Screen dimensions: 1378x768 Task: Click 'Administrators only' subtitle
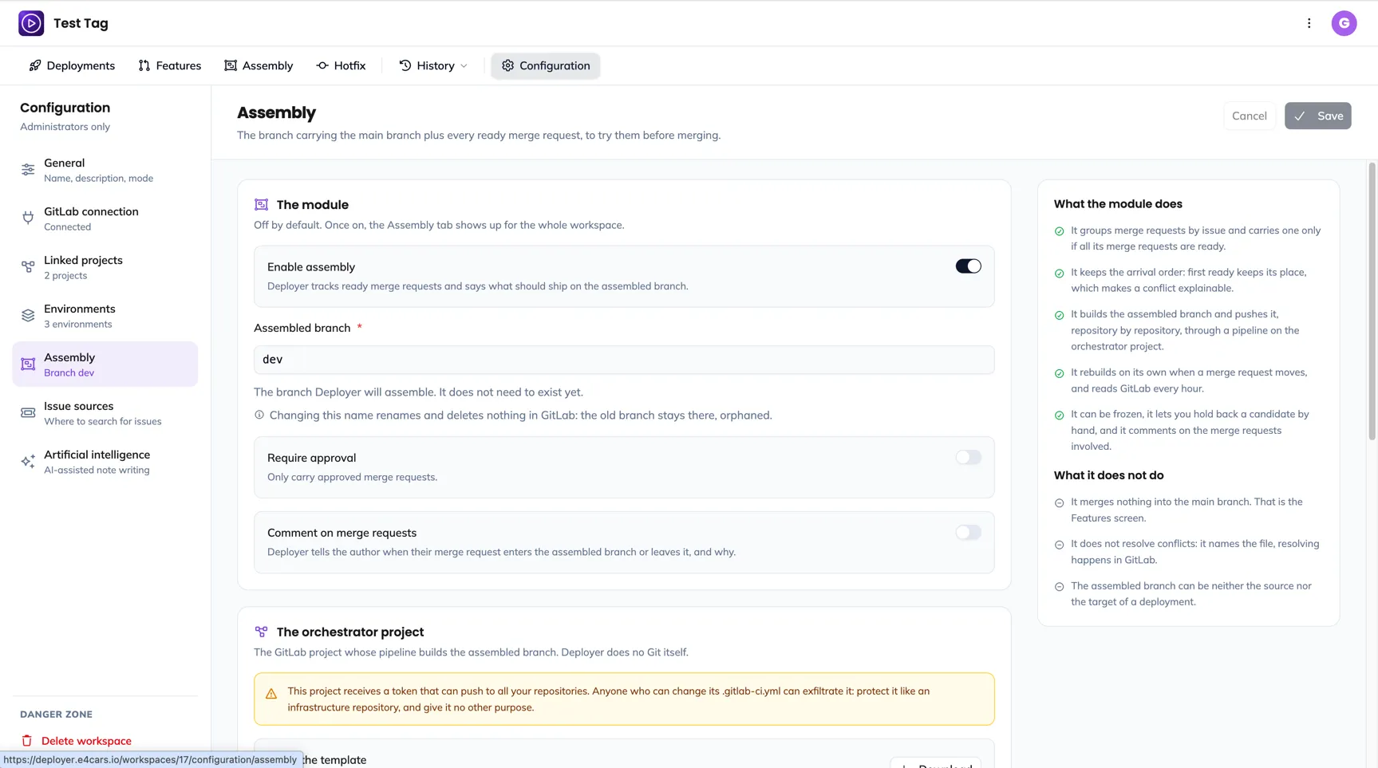click(x=65, y=127)
